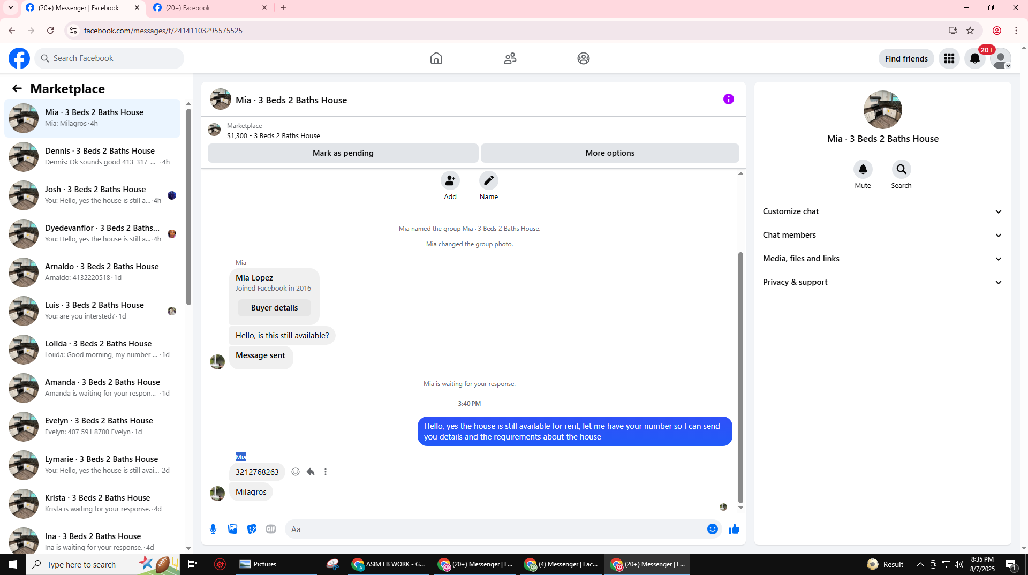
Task: Expand Chat members section
Action: coord(882,235)
